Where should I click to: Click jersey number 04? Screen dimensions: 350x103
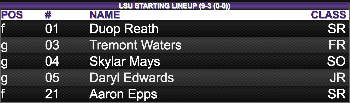pyautogui.click(x=52, y=61)
